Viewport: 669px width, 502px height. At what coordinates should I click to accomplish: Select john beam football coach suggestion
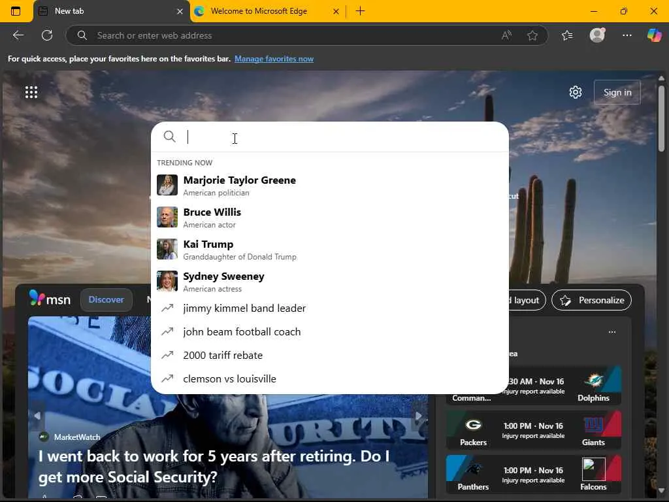pyautogui.click(x=330, y=331)
